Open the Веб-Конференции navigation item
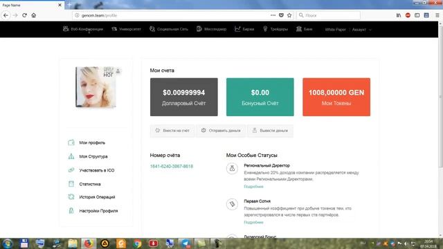Screen dimensions: 443x249 [x=83, y=29]
